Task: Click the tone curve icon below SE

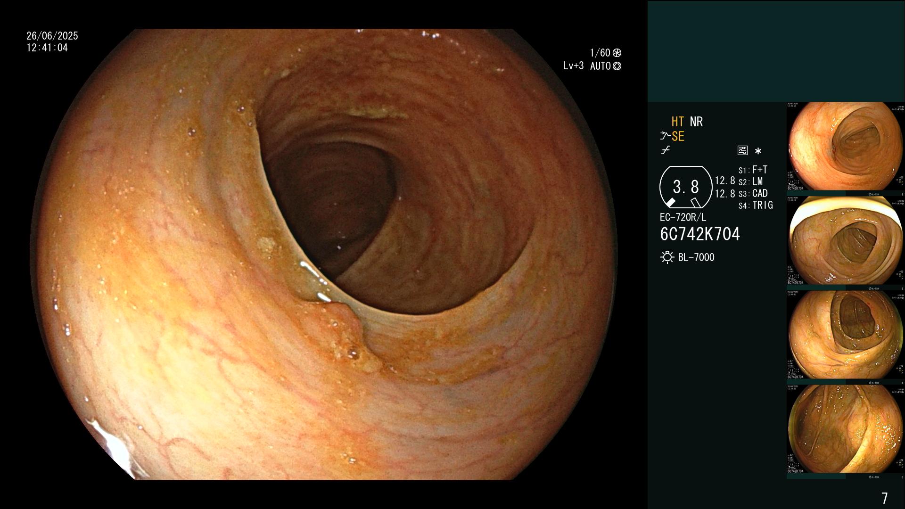Action: tap(666, 150)
